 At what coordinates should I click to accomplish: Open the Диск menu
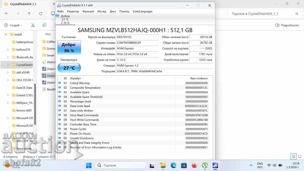pos(113,11)
